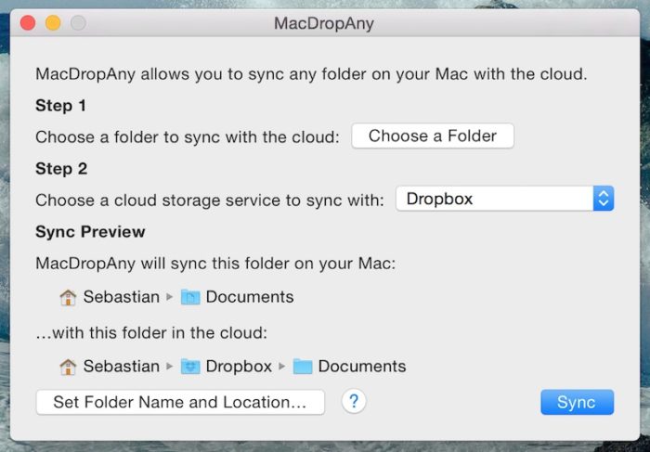650x452 pixels.
Task: Select the cloud path Documents label
Action: click(x=362, y=367)
